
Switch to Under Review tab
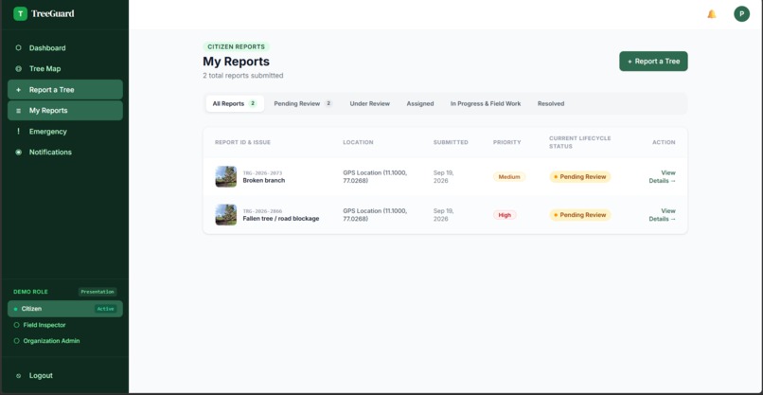click(370, 104)
